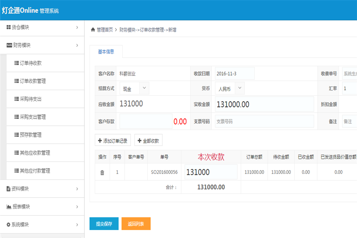Focus the 收费单号 field
The image size is (357, 238).
coord(349,73)
